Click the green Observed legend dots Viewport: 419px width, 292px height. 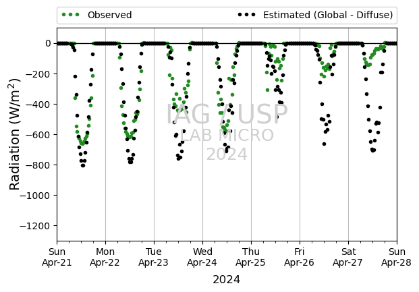[x=71, y=15]
